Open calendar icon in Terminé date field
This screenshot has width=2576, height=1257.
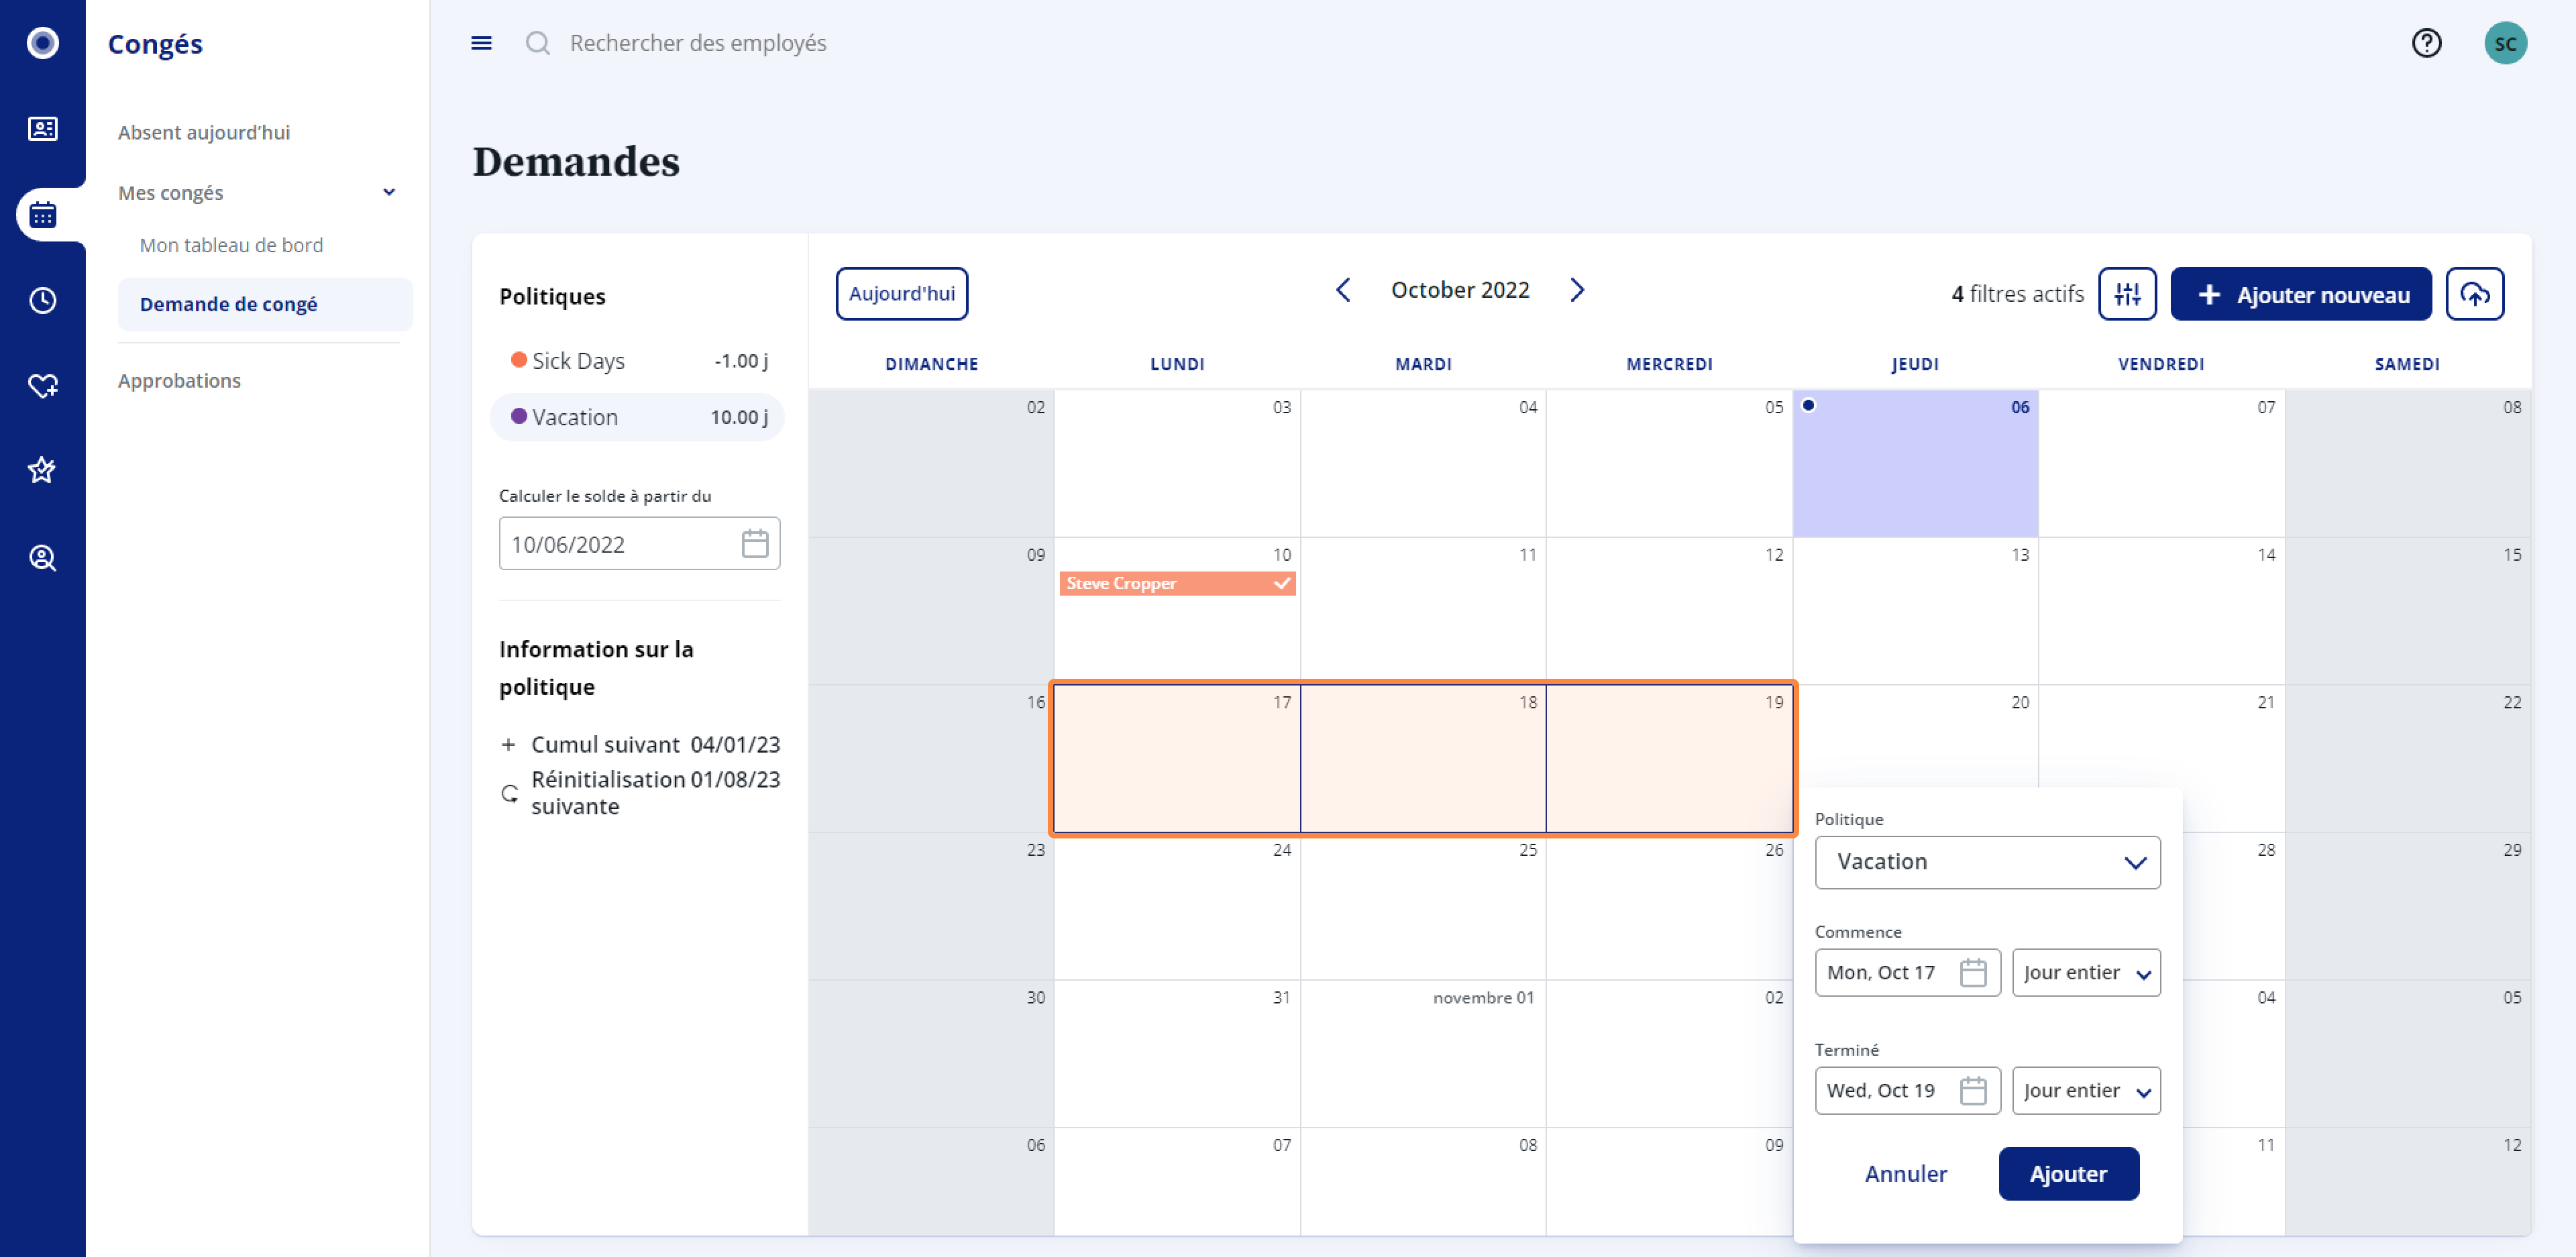click(1973, 1090)
